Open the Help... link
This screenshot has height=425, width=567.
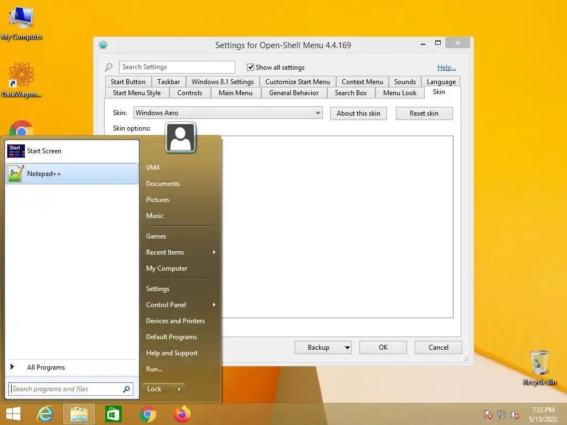[447, 67]
